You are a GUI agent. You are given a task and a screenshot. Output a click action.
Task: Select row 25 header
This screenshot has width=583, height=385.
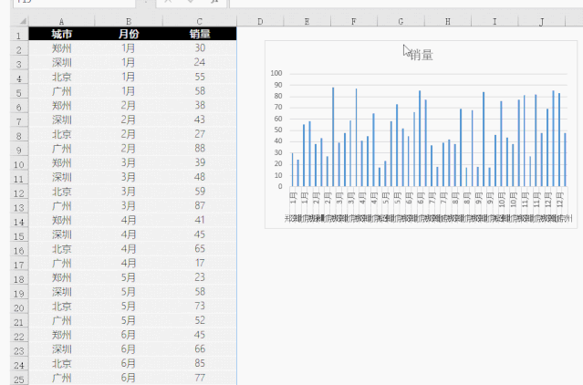point(16,377)
